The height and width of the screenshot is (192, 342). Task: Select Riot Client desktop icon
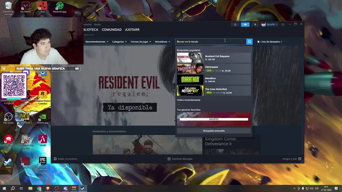(9, 141)
